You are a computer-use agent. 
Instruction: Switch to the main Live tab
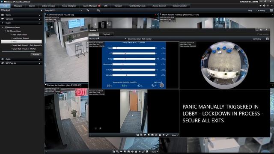(5, 6)
